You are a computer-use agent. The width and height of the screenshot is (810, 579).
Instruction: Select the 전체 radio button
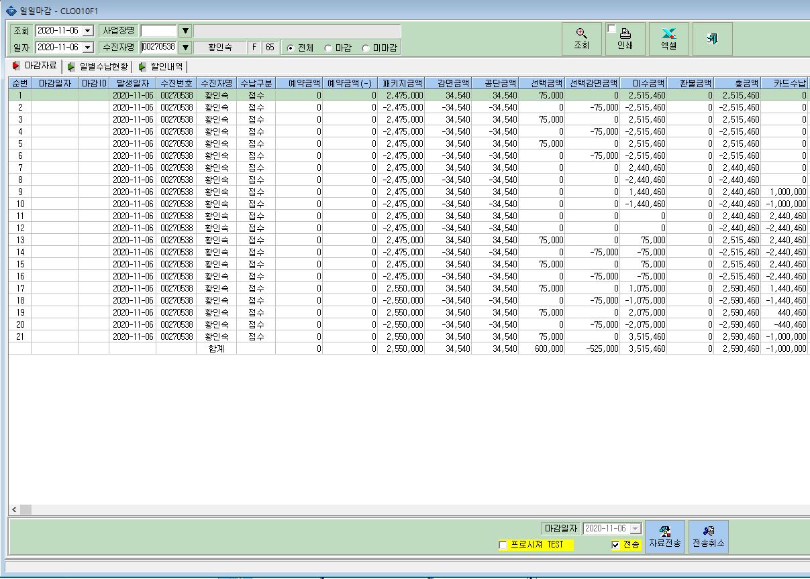290,48
